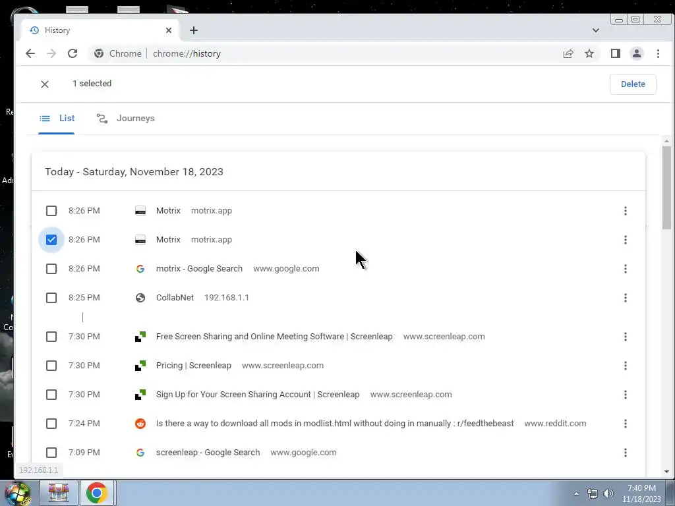
Task: Open actions menu for CollabNet entry
Action: tap(626, 298)
